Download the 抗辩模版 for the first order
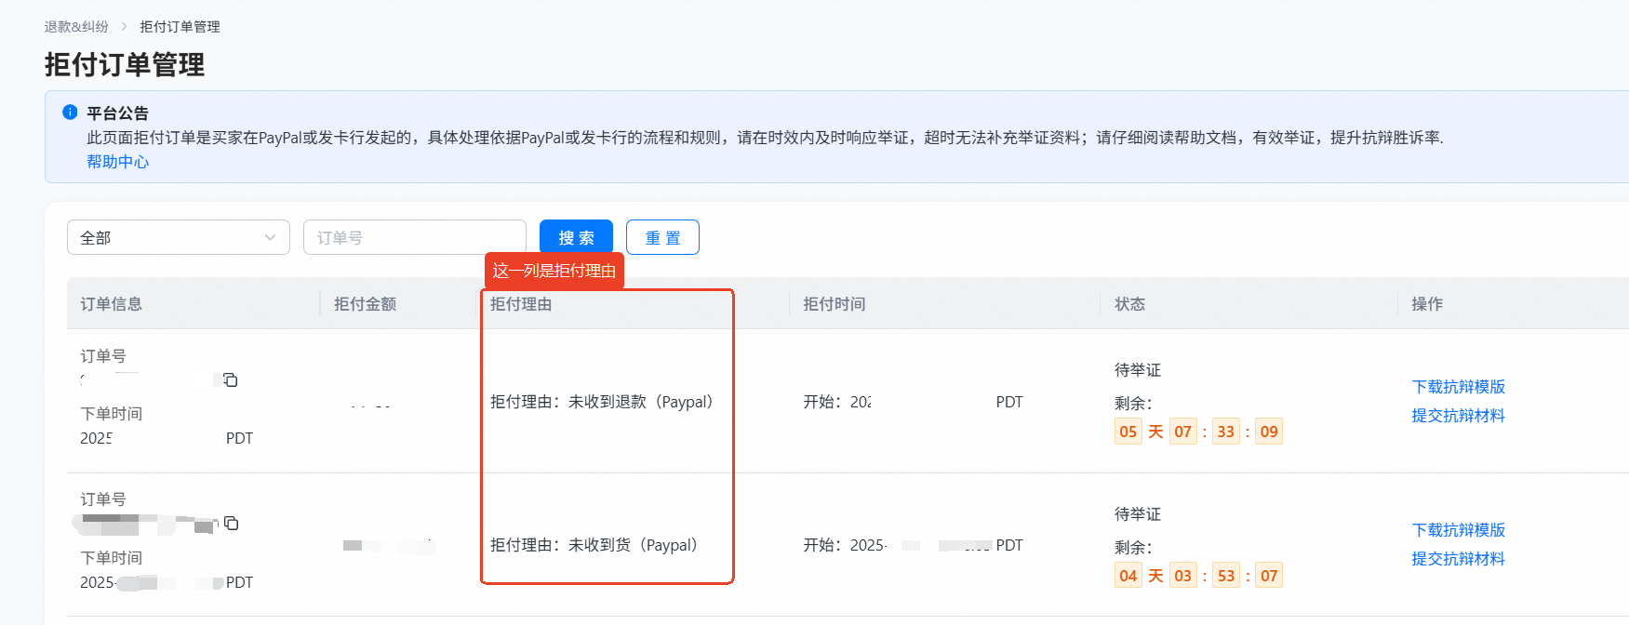The image size is (1629, 625). pos(1458,387)
